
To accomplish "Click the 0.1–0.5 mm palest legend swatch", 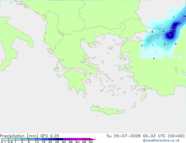I will coord(5,139).
